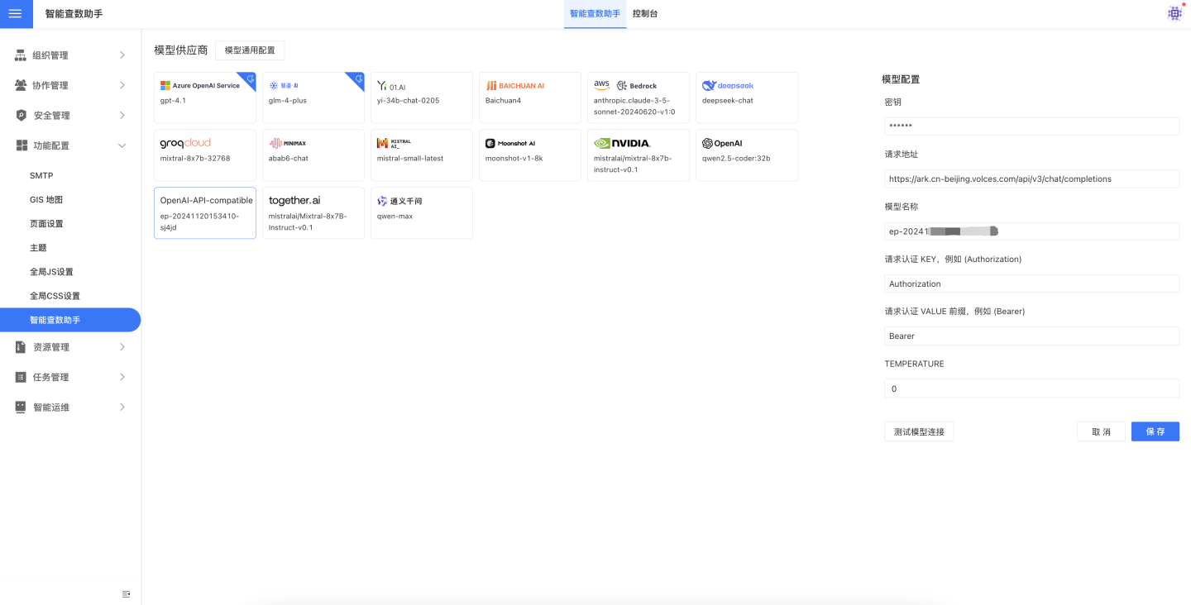Pick the Moonshot AI provider card
The width and height of the screenshot is (1191, 605).
tap(529, 155)
